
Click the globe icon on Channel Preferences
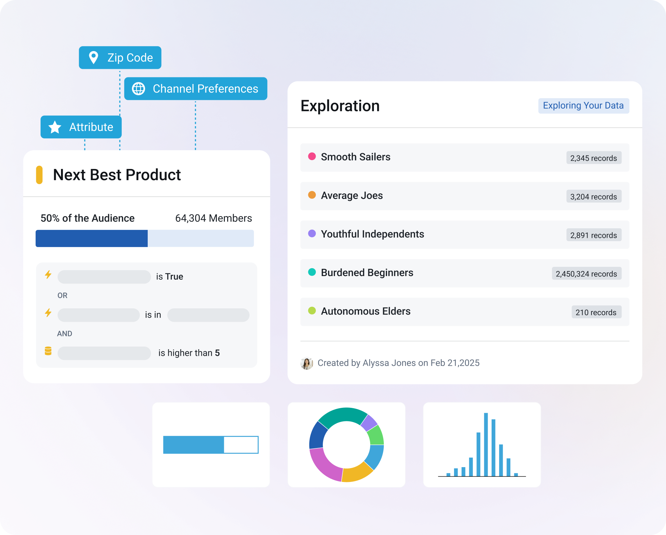click(x=138, y=89)
